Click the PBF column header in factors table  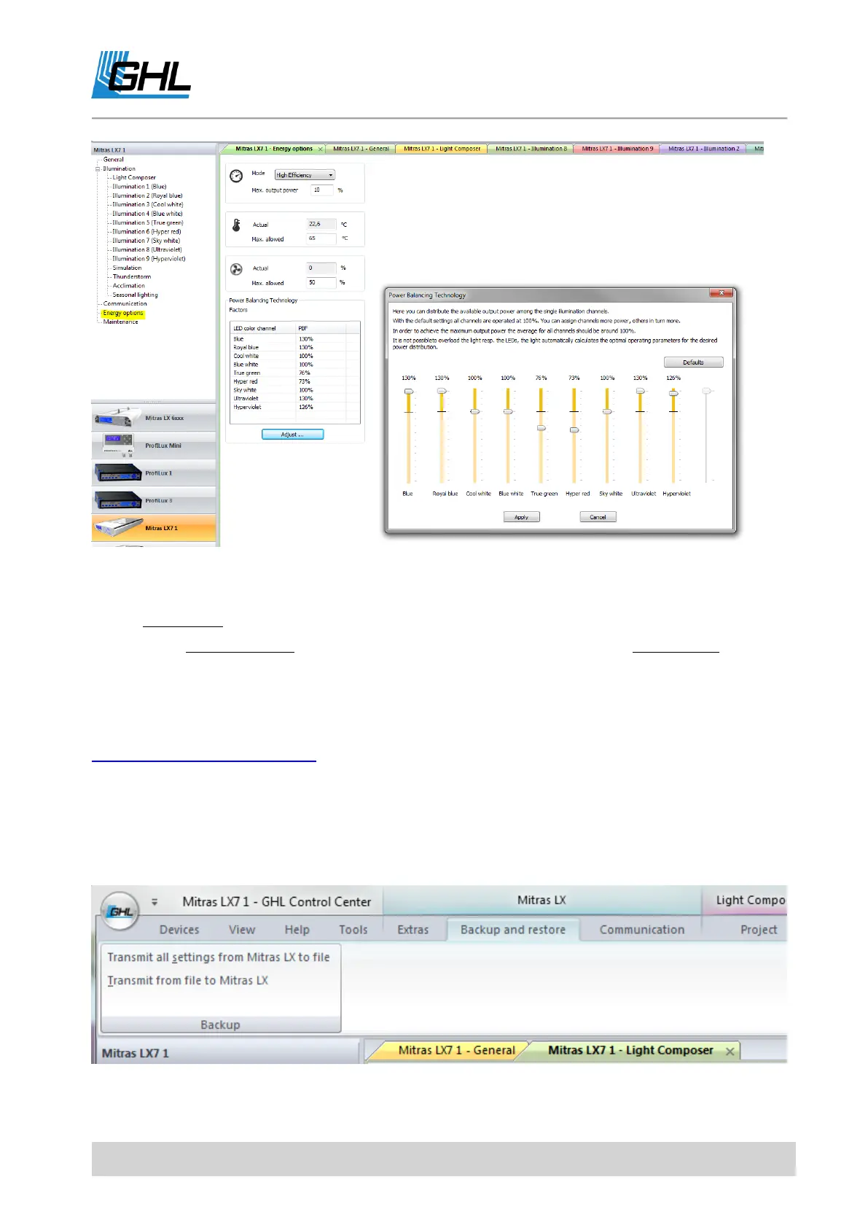pos(321,329)
